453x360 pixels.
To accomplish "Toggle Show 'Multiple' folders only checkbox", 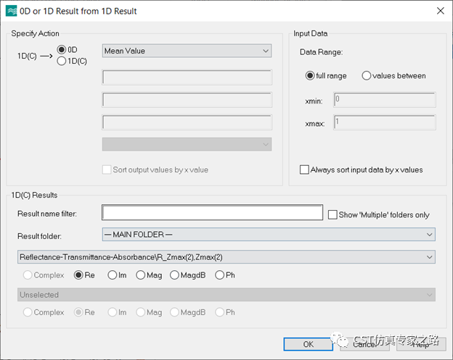I will point(332,214).
